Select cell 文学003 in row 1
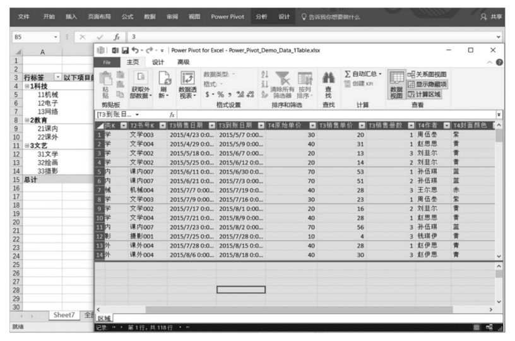This screenshot has width=515, height=341. [141, 135]
